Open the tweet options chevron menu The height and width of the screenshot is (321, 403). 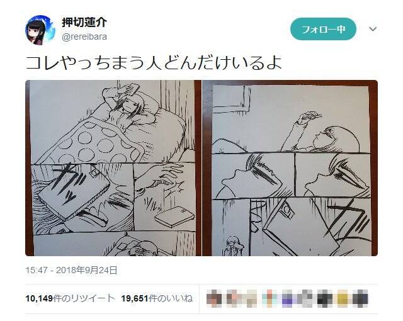[x=373, y=29]
